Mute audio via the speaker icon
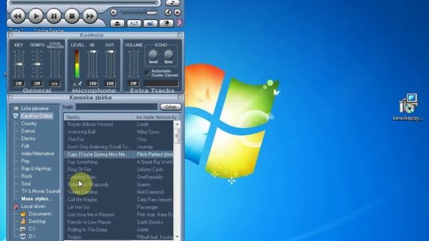The image size is (429, 241). pos(114,12)
